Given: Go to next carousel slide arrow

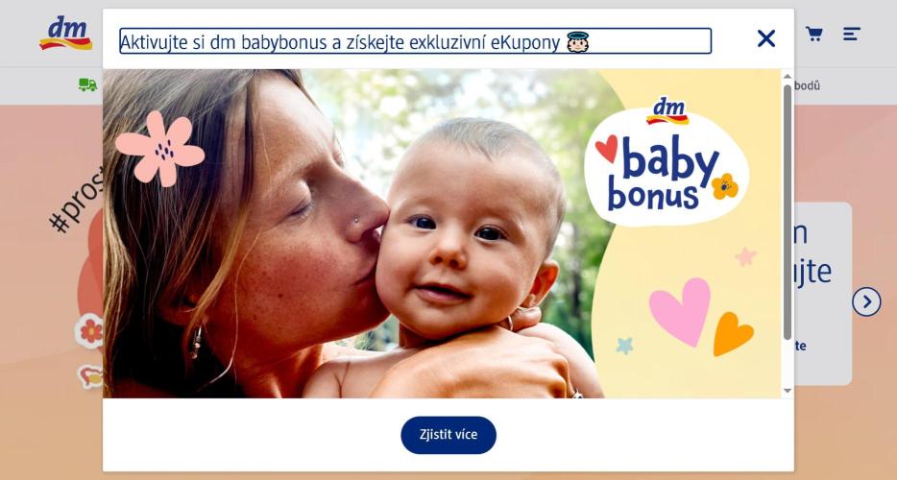Looking at the screenshot, I should (x=866, y=301).
